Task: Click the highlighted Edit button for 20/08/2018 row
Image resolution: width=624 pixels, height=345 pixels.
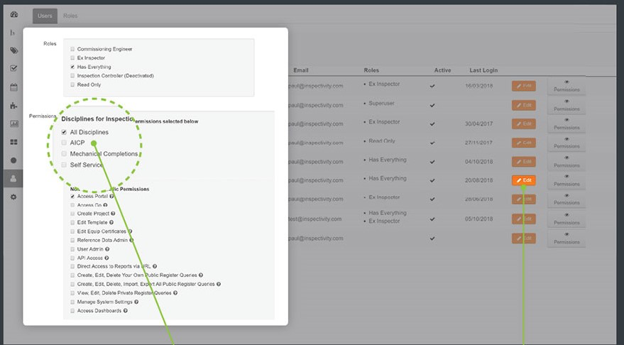Action: [524, 180]
